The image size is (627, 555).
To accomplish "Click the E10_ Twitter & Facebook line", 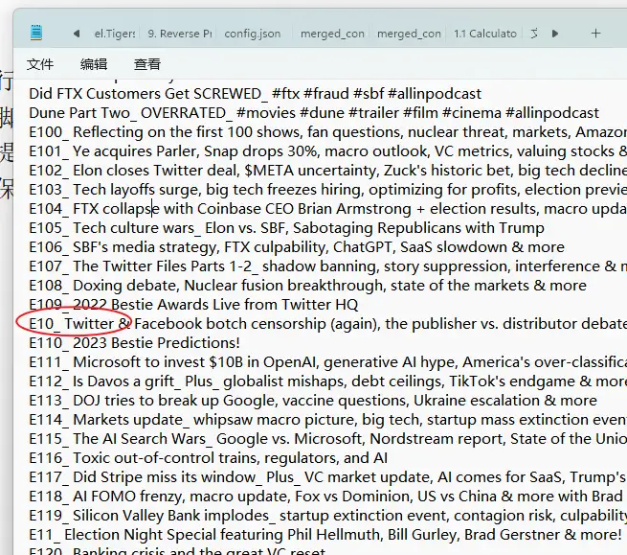I will [328, 324].
